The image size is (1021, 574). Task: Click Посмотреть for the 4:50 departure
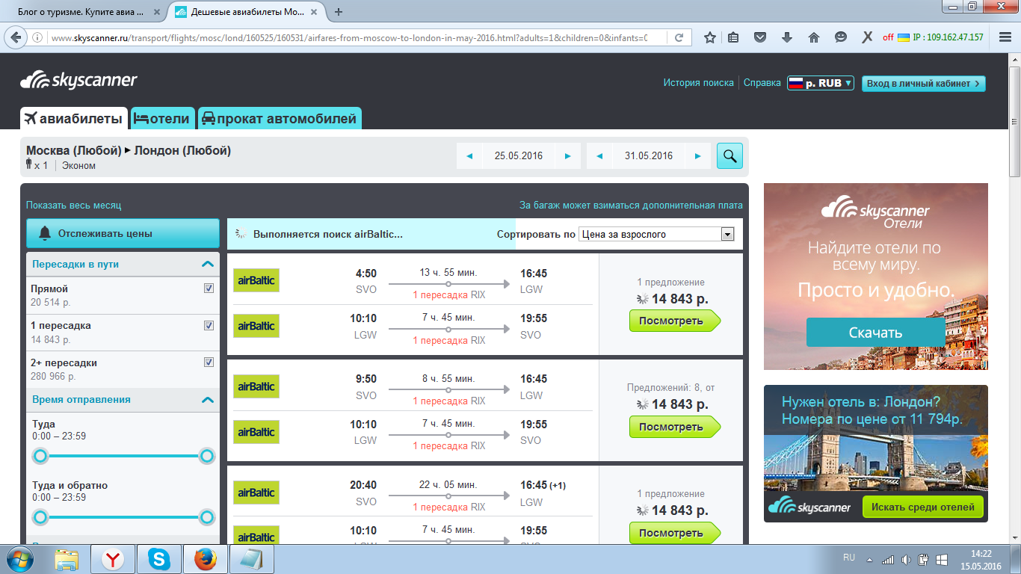pyautogui.click(x=674, y=321)
